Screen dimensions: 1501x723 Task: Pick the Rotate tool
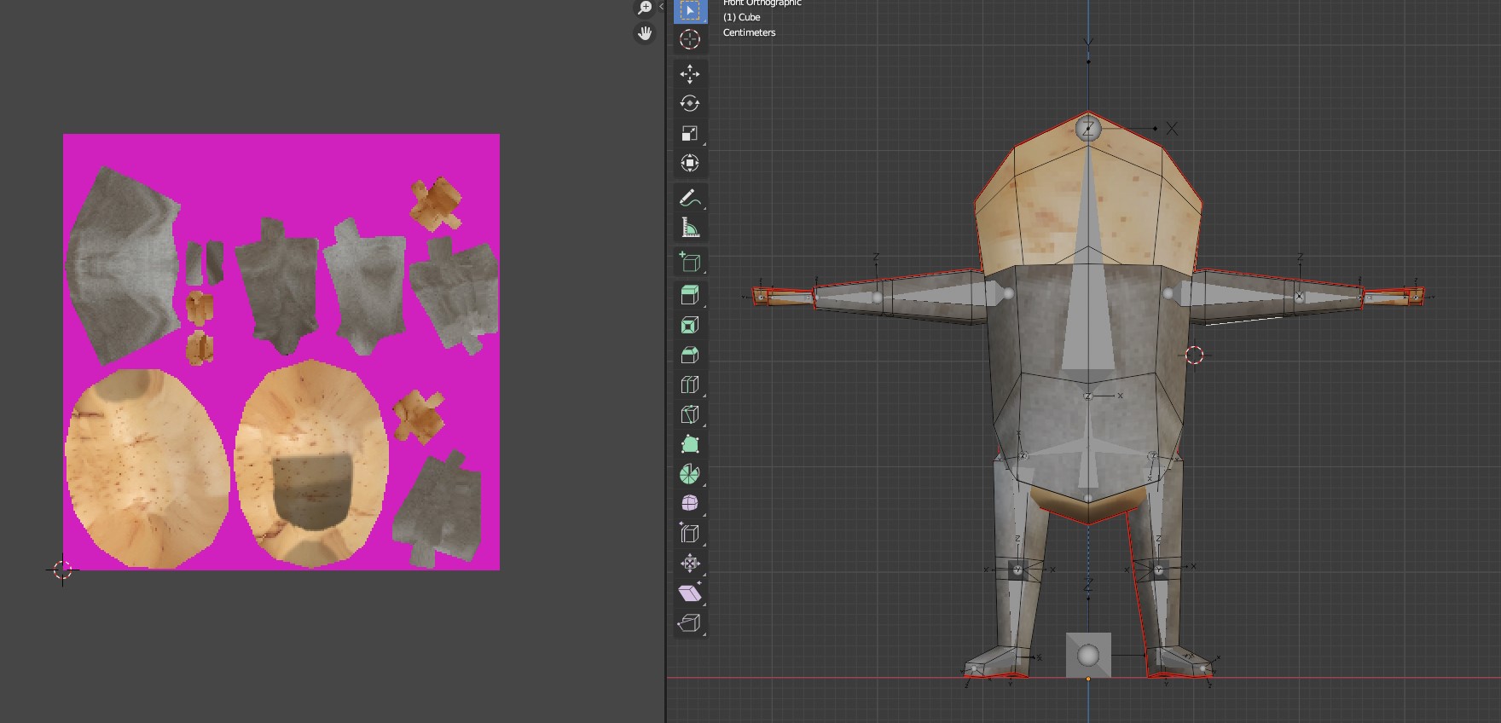click(x=690, y=104)
